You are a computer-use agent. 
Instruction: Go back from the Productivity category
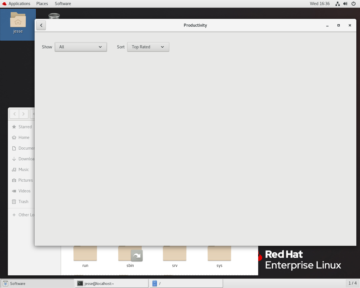[x=41, y=25]
